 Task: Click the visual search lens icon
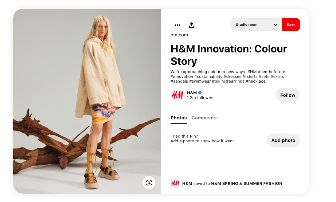tap(149, 183)
